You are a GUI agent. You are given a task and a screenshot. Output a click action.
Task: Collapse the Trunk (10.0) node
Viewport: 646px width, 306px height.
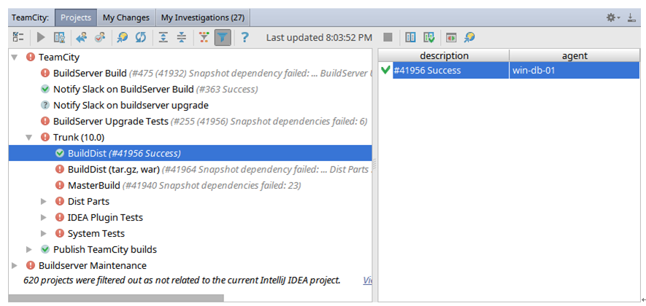click(29, 138)
